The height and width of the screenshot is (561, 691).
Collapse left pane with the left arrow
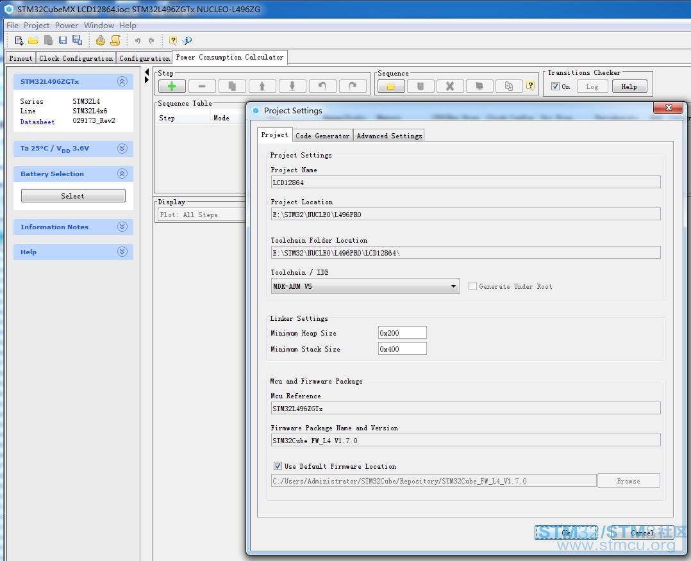pos(147,72)
